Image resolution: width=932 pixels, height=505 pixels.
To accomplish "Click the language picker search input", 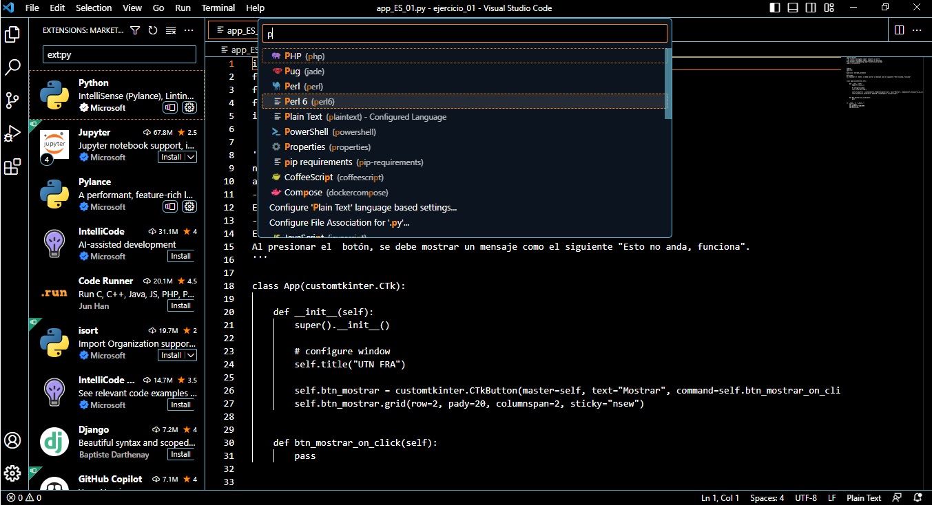I will coord(465,33).
